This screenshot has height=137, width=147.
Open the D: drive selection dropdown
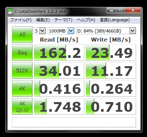(x=106, y=31)
